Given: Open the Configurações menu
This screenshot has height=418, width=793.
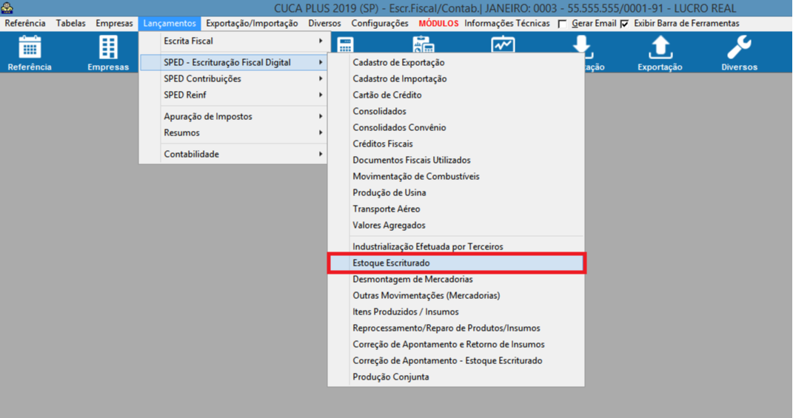Looking at the screenshot, I should (380, 23).
